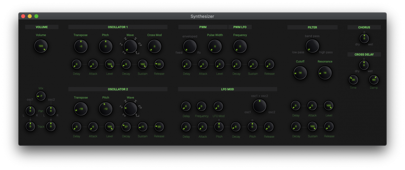Click the Oscillator 1 Wave selector knob

(130, 46)
